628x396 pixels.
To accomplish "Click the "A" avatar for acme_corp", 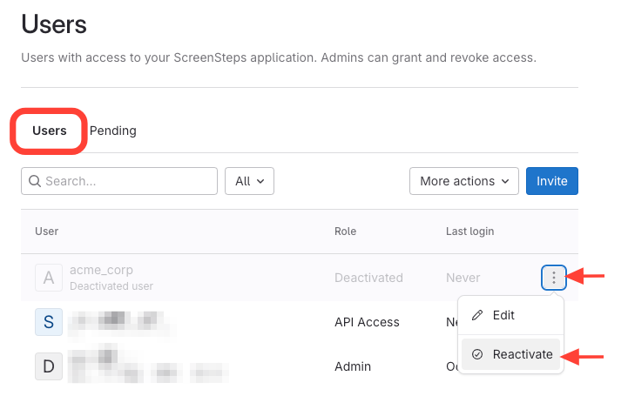I will pyautogui.click(x=49, y=278).
